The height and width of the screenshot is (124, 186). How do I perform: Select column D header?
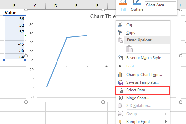point(56,5)
